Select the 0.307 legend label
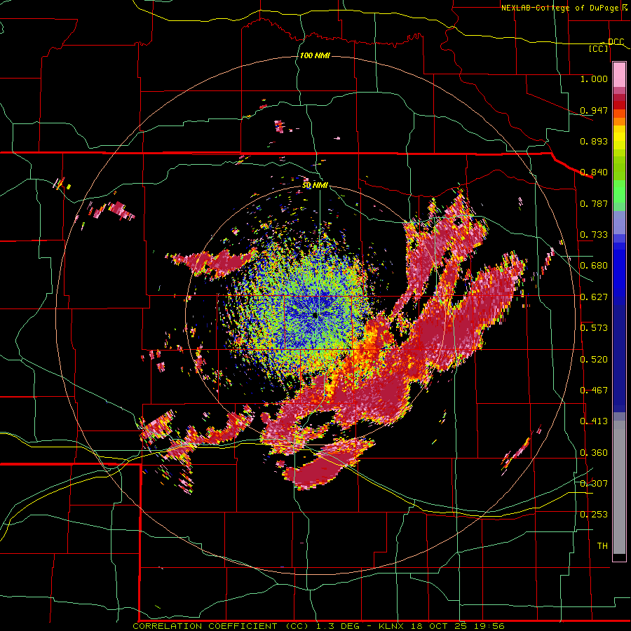The image size is (631, 631). click(x=594, y=483)
